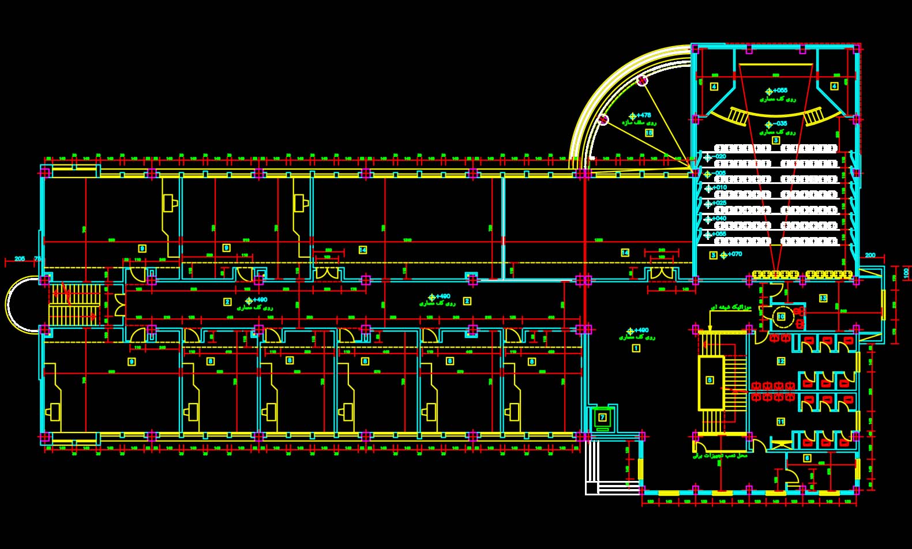Click the +010 seating row level marker
Screen dimensions: 912x549
(708, 189)
